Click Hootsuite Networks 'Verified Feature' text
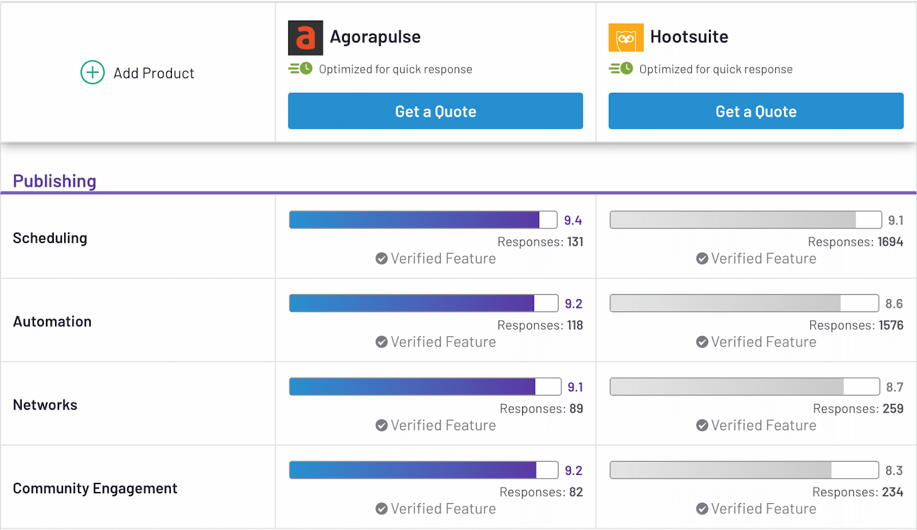 click(x=764, y=425)
